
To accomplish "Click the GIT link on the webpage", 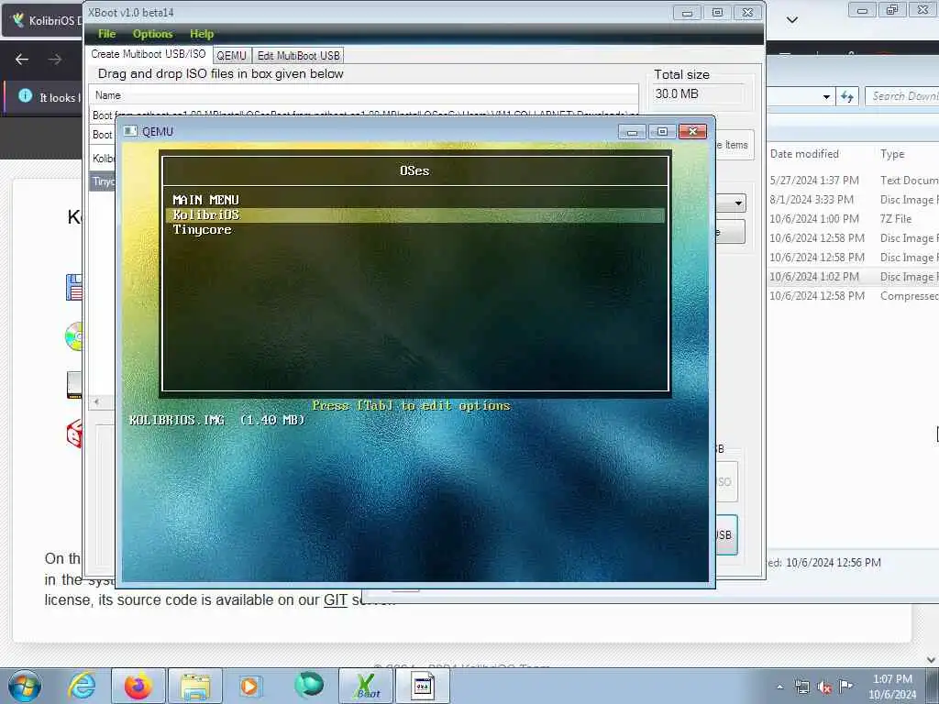I will coord(336,599).
